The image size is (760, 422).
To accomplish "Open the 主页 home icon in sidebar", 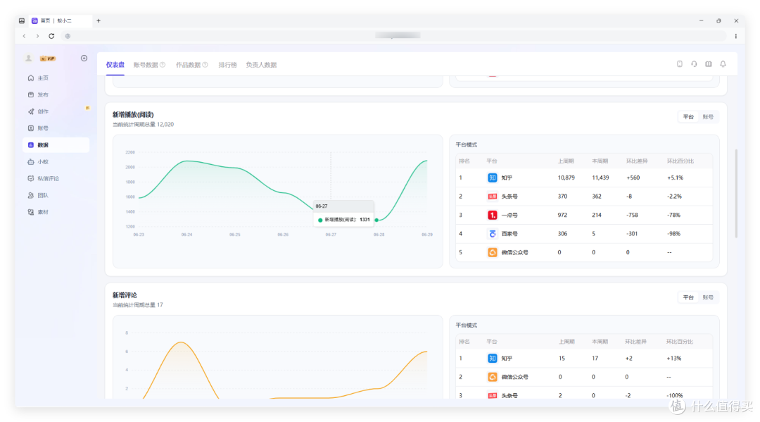I will pos(31,78).
